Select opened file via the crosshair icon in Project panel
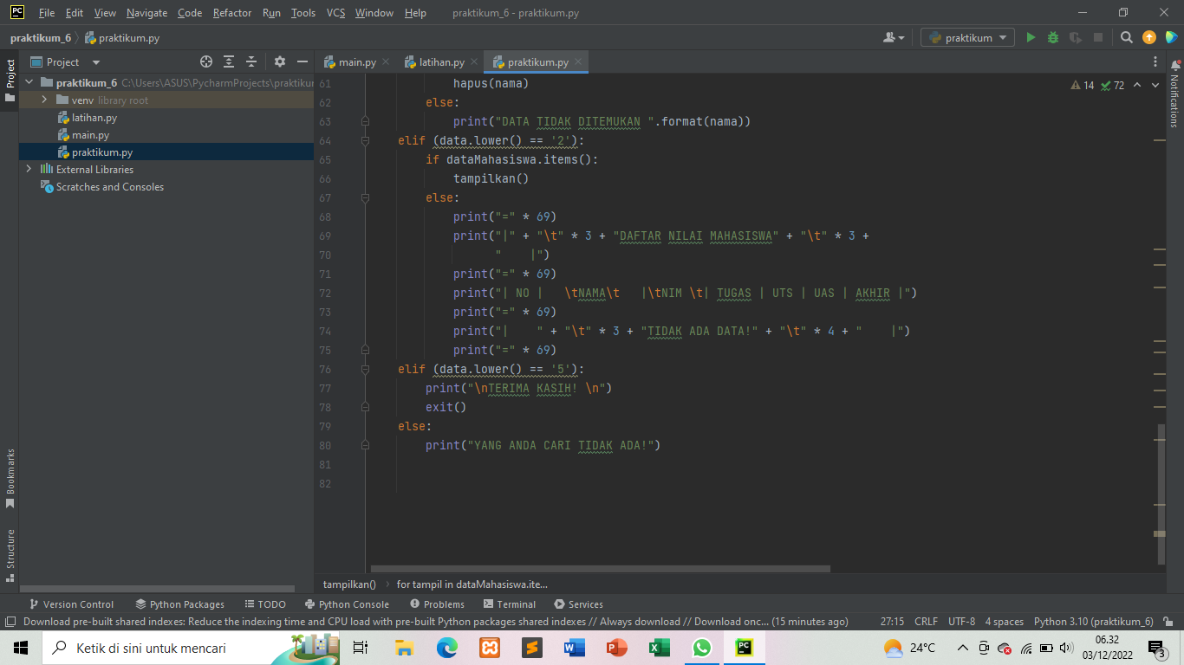Screen dimensions: 1184x665 206,61
